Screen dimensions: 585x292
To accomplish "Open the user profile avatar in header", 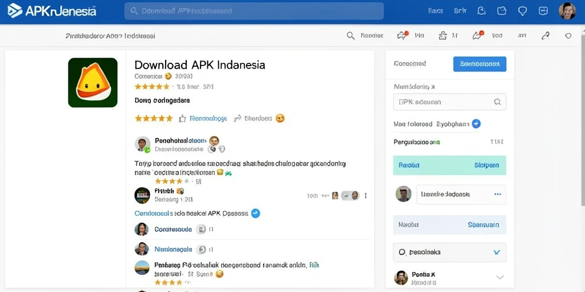I will (567, 11).
